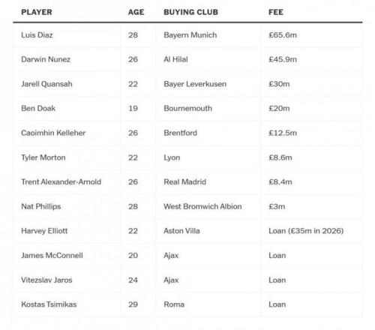Viewport: 375px width, 330px height.
Task: Select Trent Alexander-Arnold in the table
Action: 61,182
